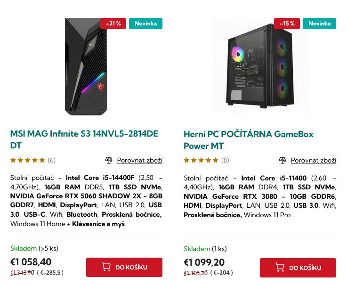This screenshot has height=285, width=347.
Task: Click the -15 % discount badge
Action: point(287,24)
